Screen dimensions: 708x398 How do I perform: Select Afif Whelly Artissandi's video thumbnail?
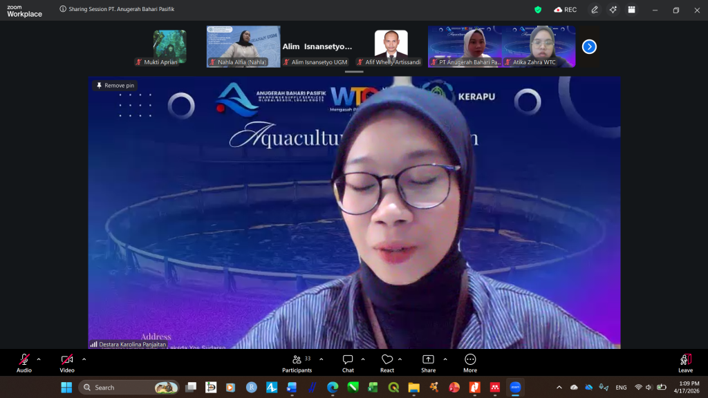[391, 46]
